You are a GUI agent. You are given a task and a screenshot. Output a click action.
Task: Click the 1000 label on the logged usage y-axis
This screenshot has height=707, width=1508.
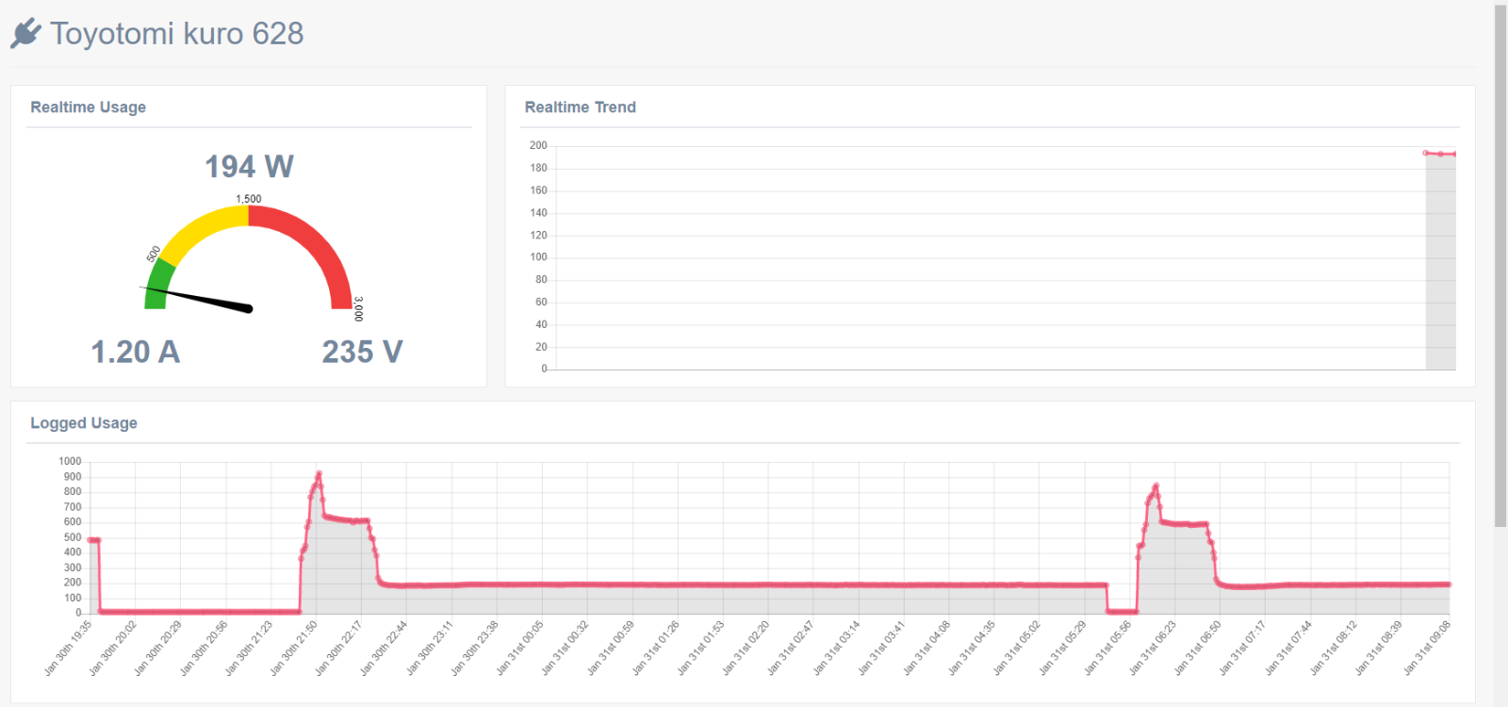[70, 462]
